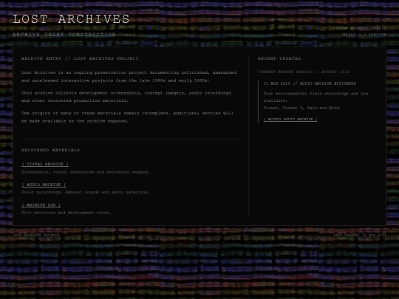Click the 'Recovered Materials' heading
Screen dimensions: 399x299
(x=51, y=150)
